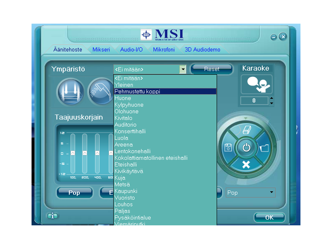Increase Karaoke key with up arrow

tap(271, 98)
